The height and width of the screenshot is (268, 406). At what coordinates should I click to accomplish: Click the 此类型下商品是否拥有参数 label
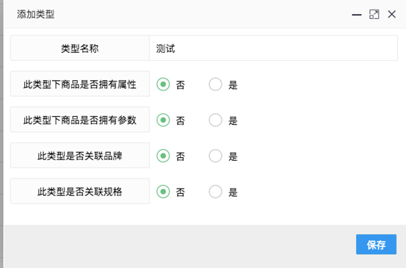(x=80, y=120)
